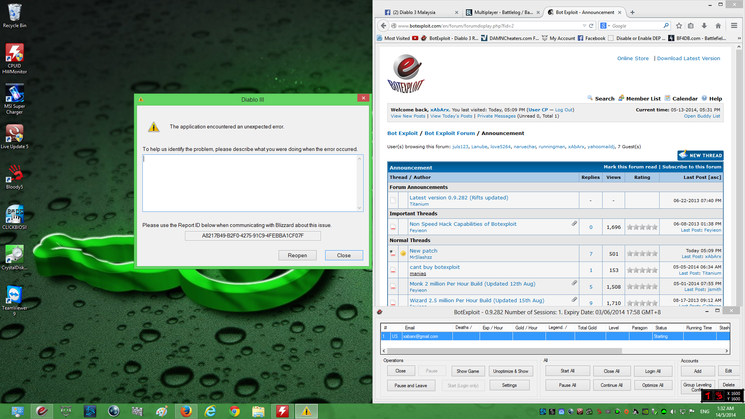This screenshot has height=419, width=745.
Task: Open DAMNCheaters.com bookmark
Action: 510,38
